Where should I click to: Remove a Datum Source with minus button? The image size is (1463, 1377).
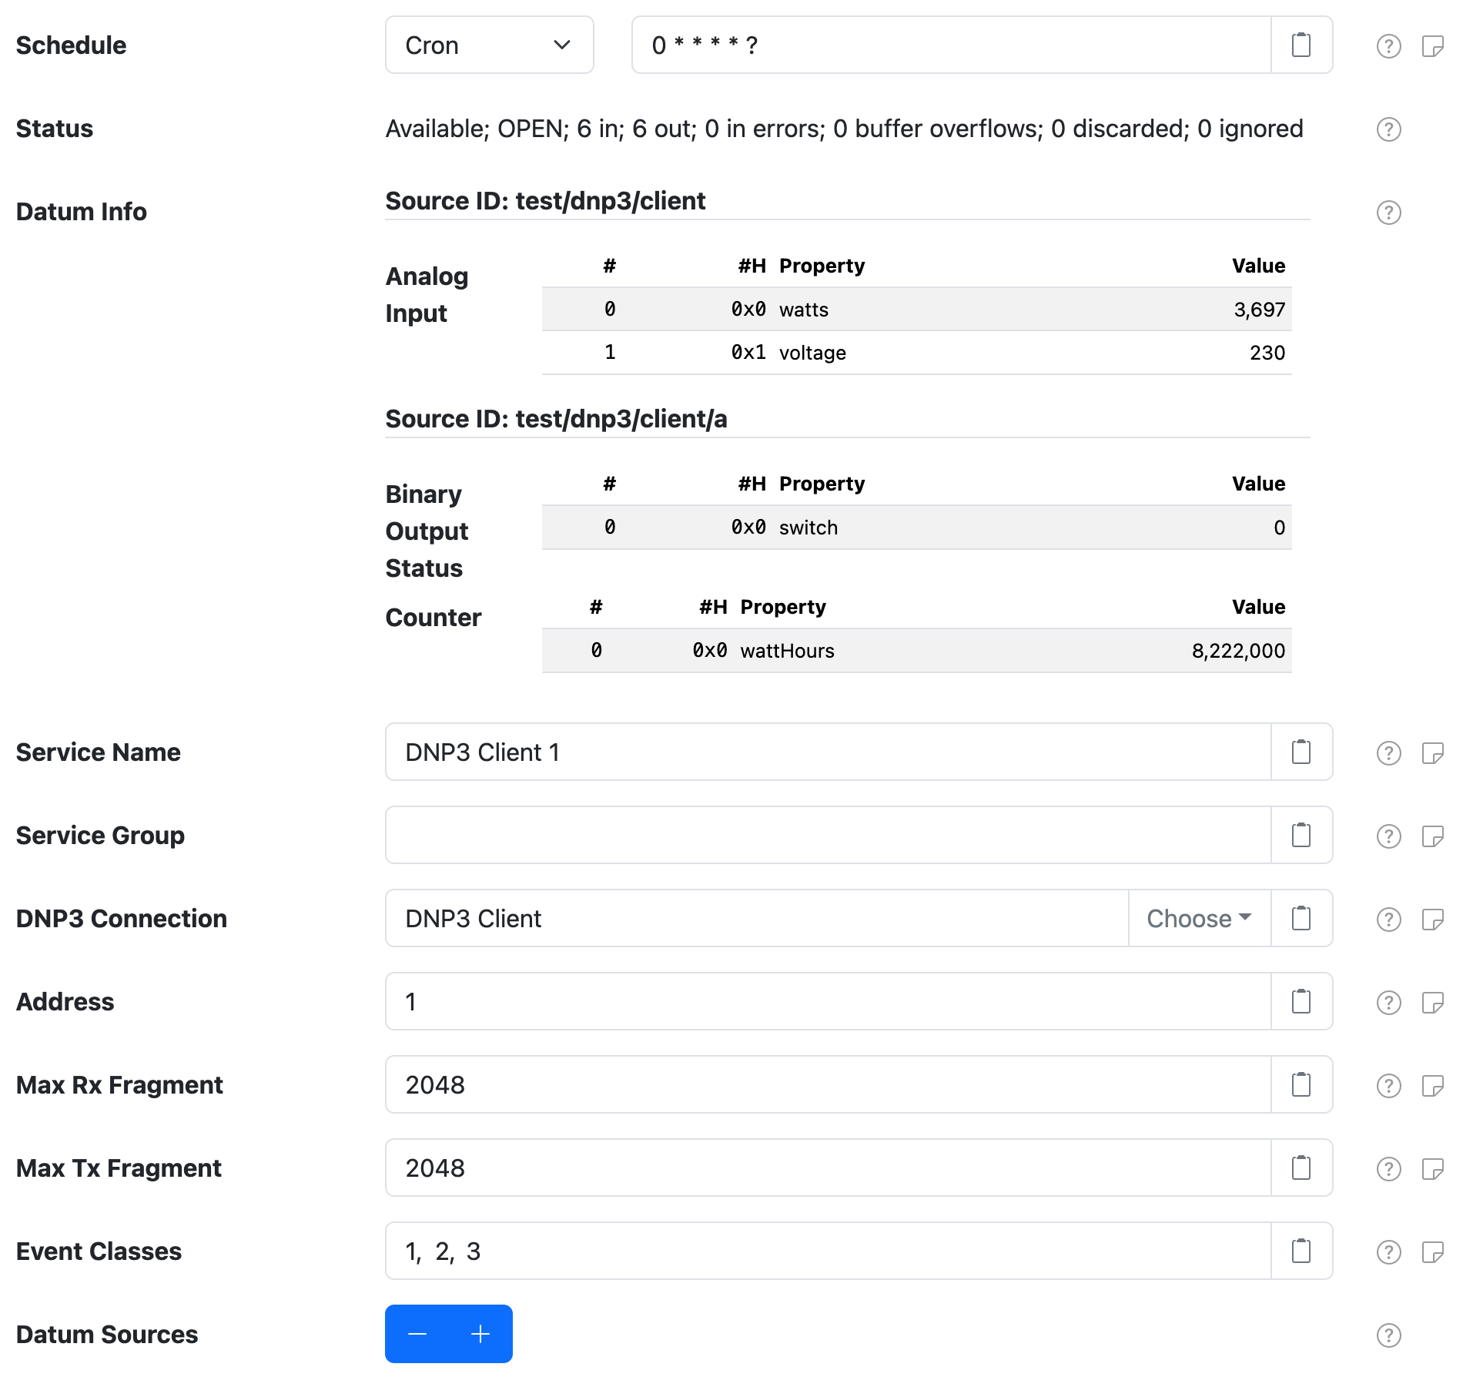point(417,1334)
